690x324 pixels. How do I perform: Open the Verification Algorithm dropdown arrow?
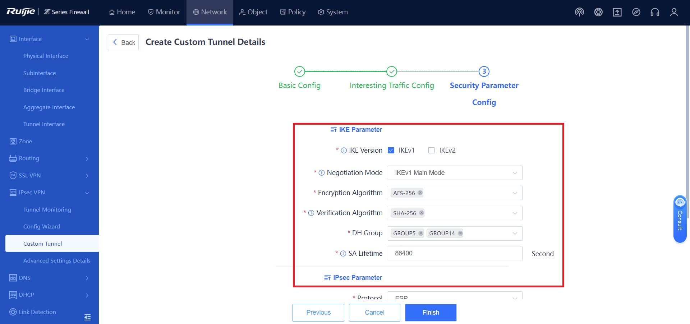(515, 213)
